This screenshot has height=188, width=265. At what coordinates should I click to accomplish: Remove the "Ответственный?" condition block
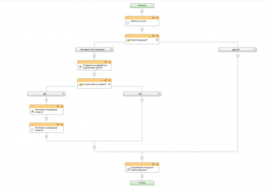tap(157, 36)
